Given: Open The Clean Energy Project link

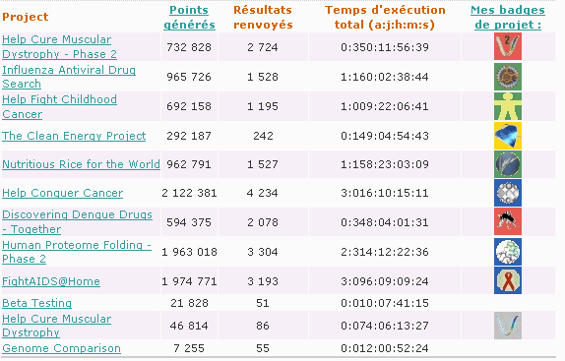Looking at the screenshot, I should (x=74, y=136).
